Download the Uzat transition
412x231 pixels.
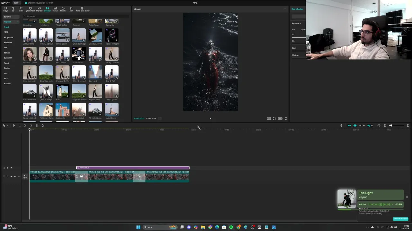tap(51, 59)
